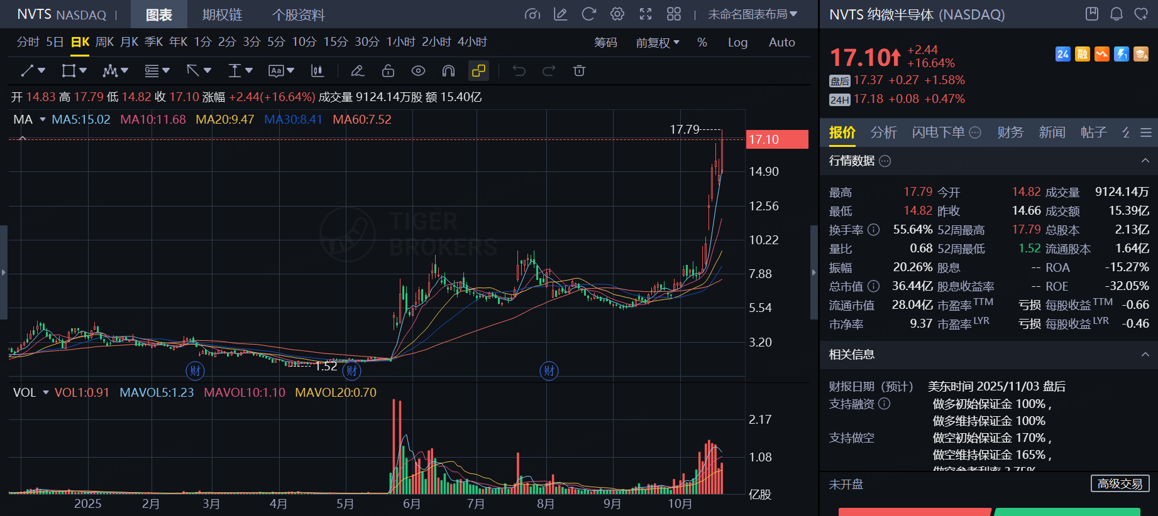
Task: Click the trash icon to delete drawings
Action: tap(579, 71)
